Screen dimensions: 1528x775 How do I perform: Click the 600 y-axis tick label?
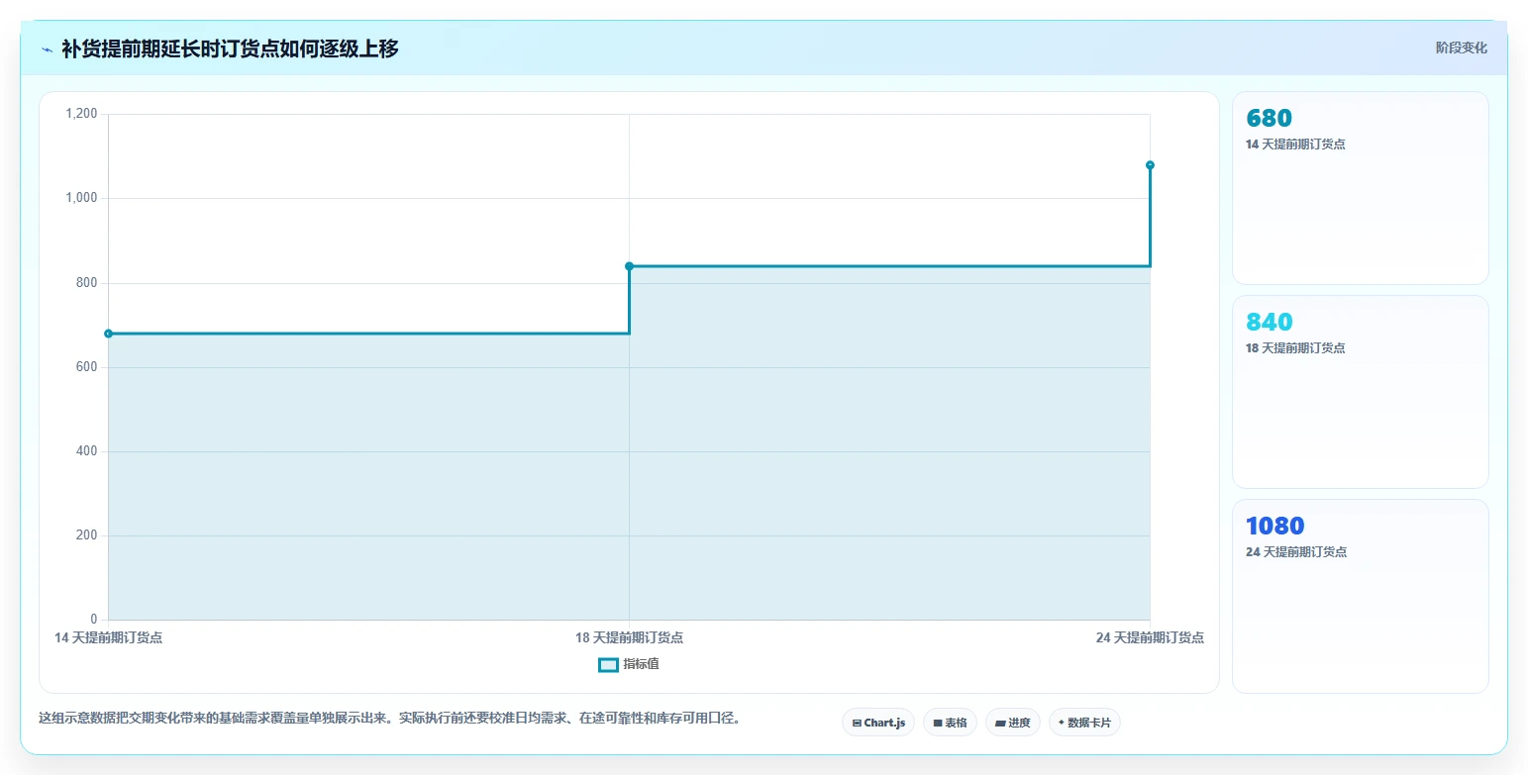[x=87, y=367]
